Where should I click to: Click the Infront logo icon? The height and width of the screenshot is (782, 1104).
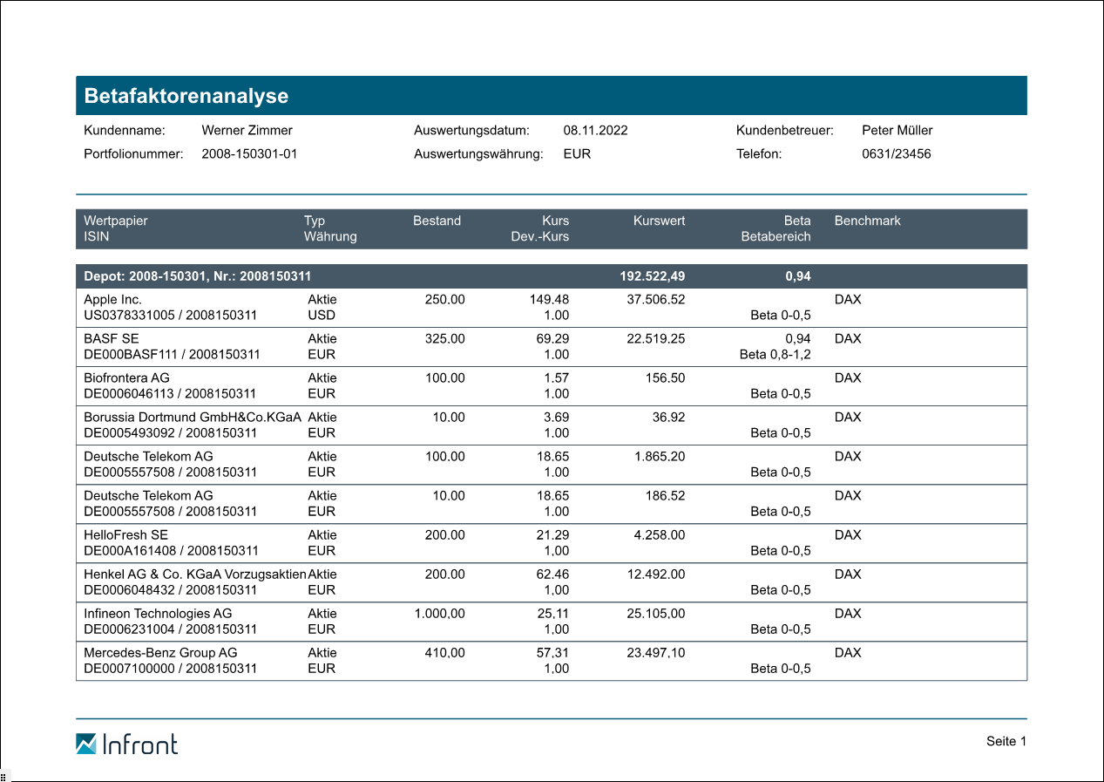tap(86, 744)
